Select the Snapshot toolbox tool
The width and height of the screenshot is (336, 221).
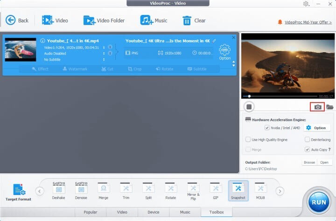pyautogui.click(x=238, y=191)
